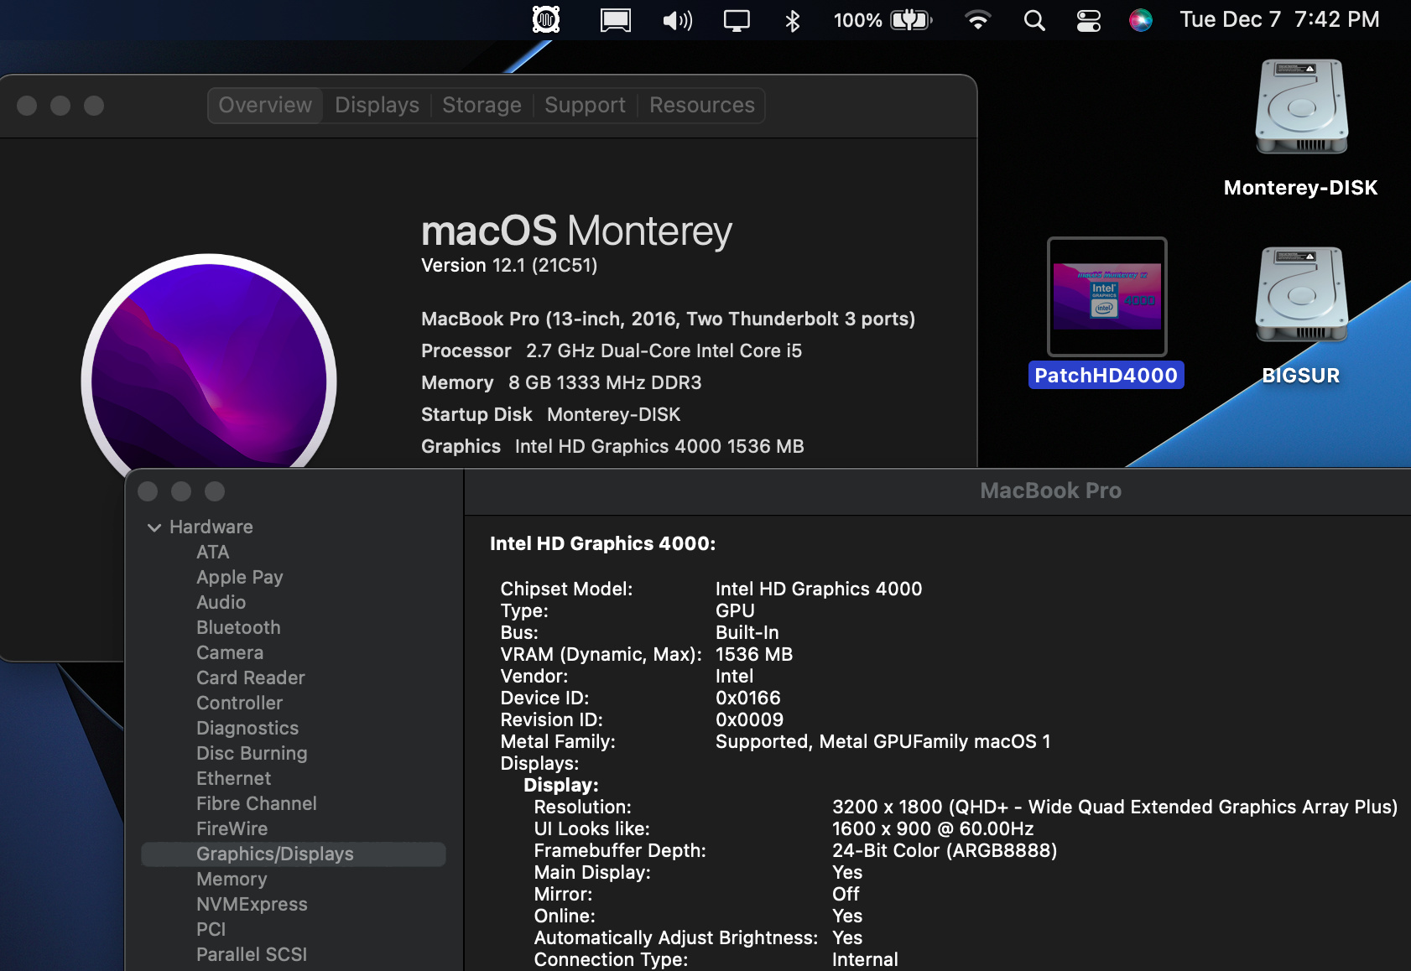Open the screen mirroring display icon in menu bar
Screen dimensions: 1411x971
point(737,20)
